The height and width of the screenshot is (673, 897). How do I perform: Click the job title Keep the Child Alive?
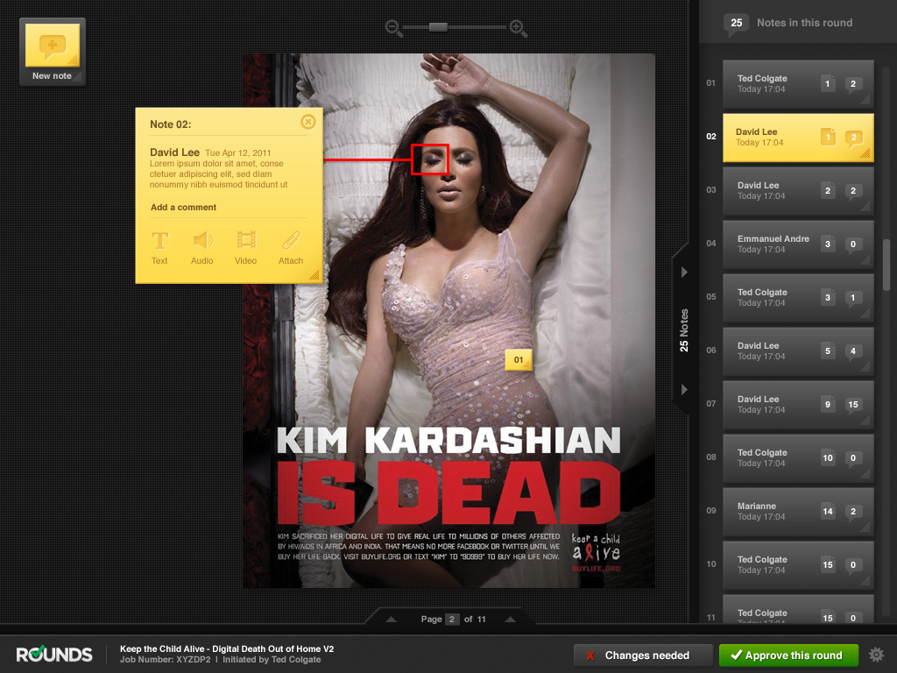(x=227, y=649)
